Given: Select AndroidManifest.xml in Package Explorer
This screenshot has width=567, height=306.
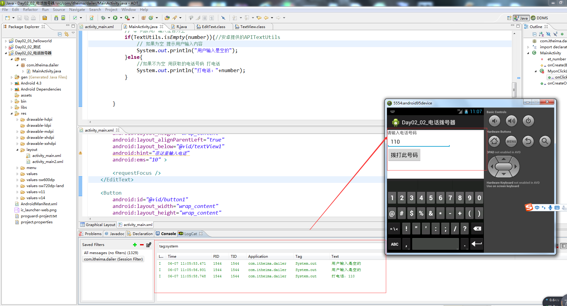Looking at the screenshot, I should [x=39, y=204].
